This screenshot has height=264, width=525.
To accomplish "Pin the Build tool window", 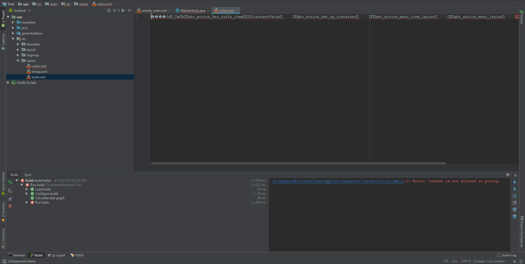I will (10, 199).
